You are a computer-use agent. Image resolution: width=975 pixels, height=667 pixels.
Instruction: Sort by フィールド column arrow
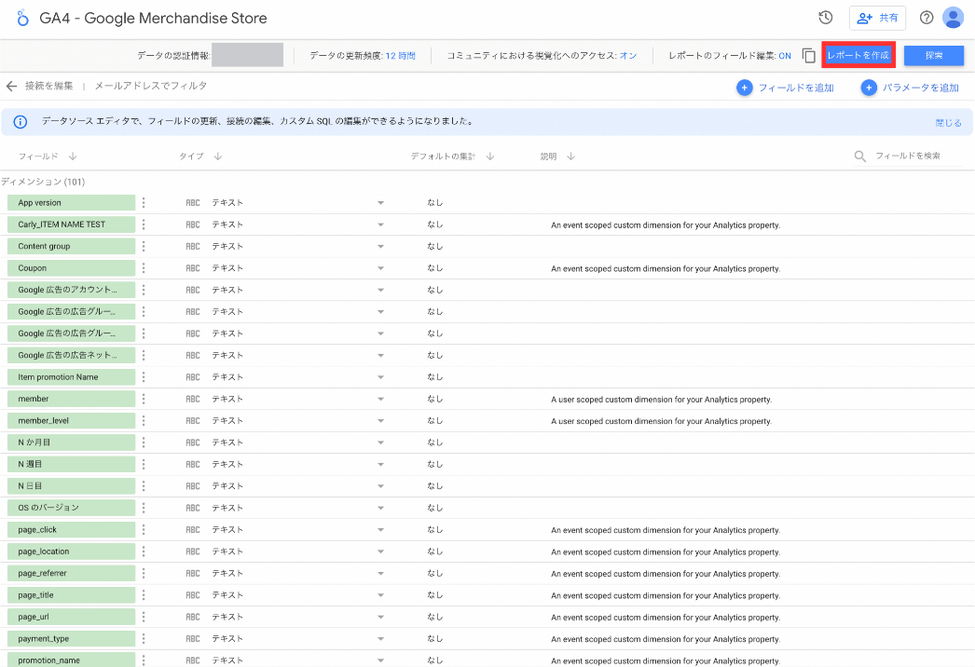click(x=73, y=156)
